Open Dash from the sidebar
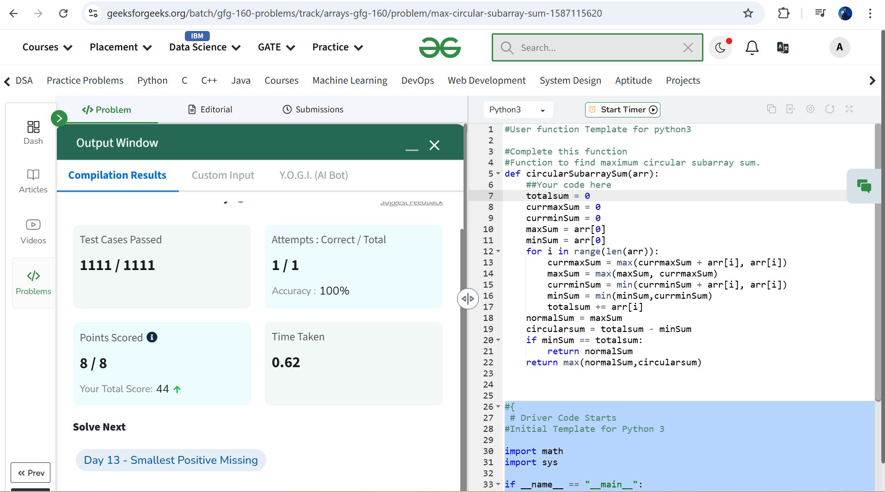 pyautogui.click(x=33, y=132)
